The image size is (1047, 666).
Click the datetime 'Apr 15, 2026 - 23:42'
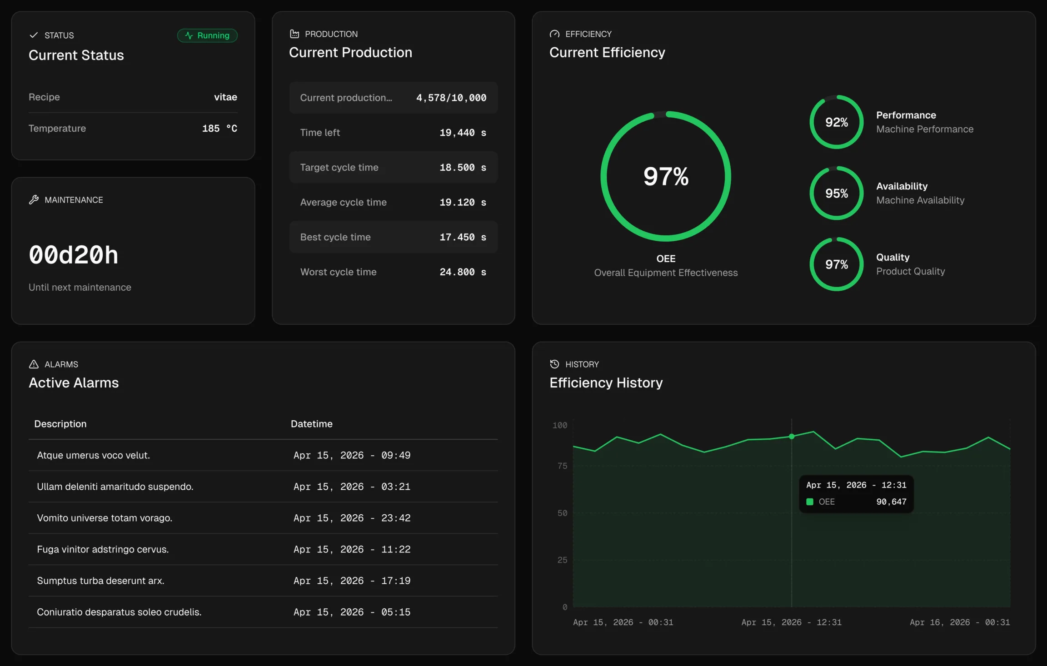coord(352,518)
